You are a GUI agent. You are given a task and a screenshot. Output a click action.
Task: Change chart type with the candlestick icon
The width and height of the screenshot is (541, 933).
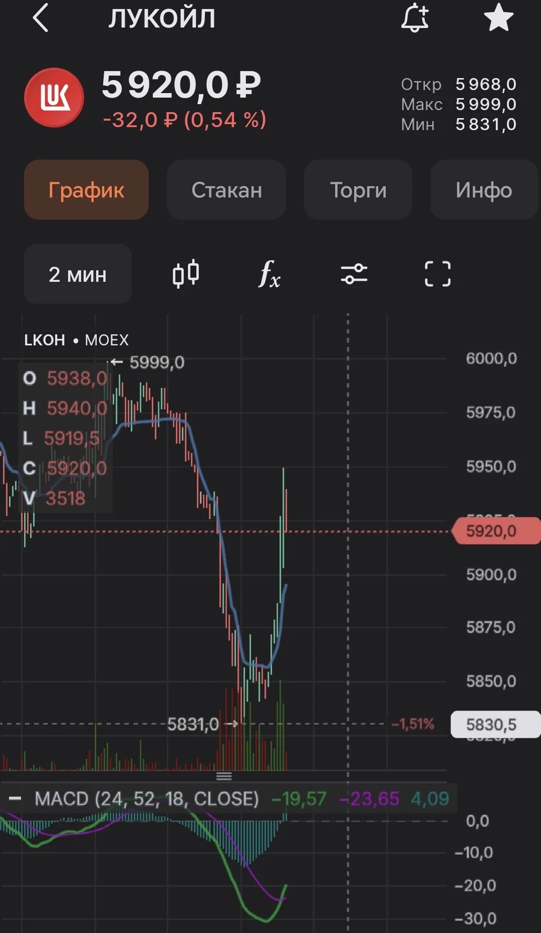pyautogui.click(x=186, y=274)
